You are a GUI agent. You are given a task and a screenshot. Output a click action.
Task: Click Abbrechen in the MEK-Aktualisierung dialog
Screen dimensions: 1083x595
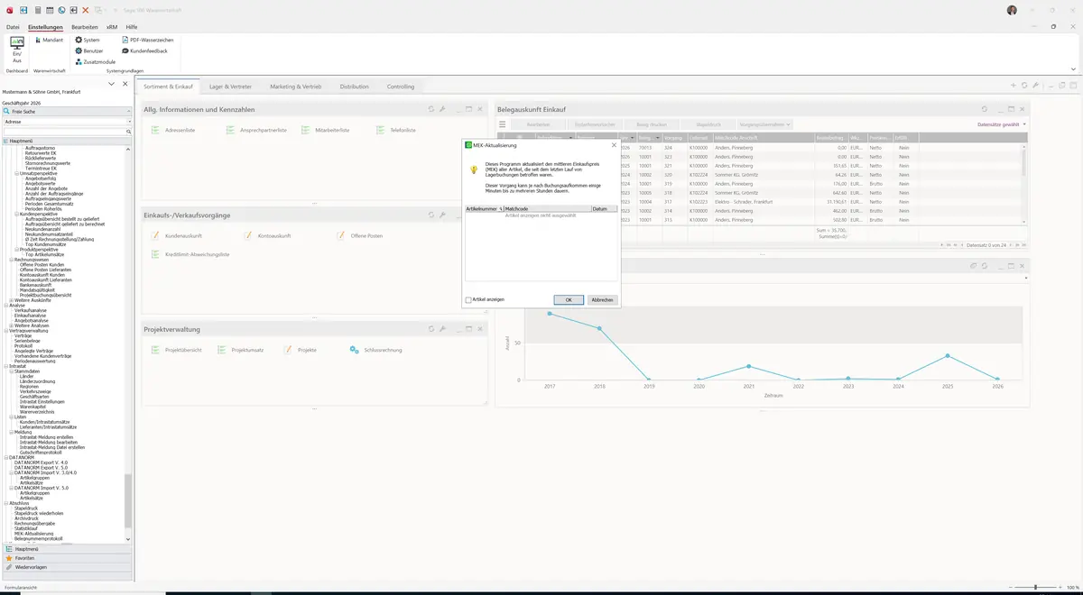coord(602,300)
